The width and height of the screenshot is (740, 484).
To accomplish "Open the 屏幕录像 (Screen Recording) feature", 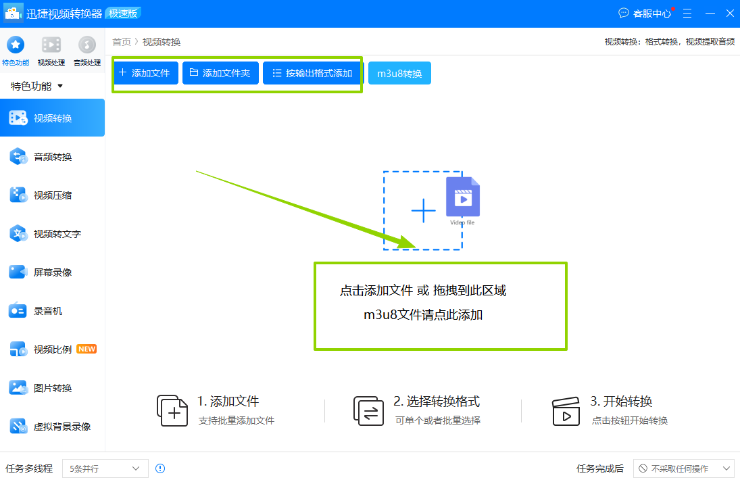I will pyautogui.click(x=52, y=272).
